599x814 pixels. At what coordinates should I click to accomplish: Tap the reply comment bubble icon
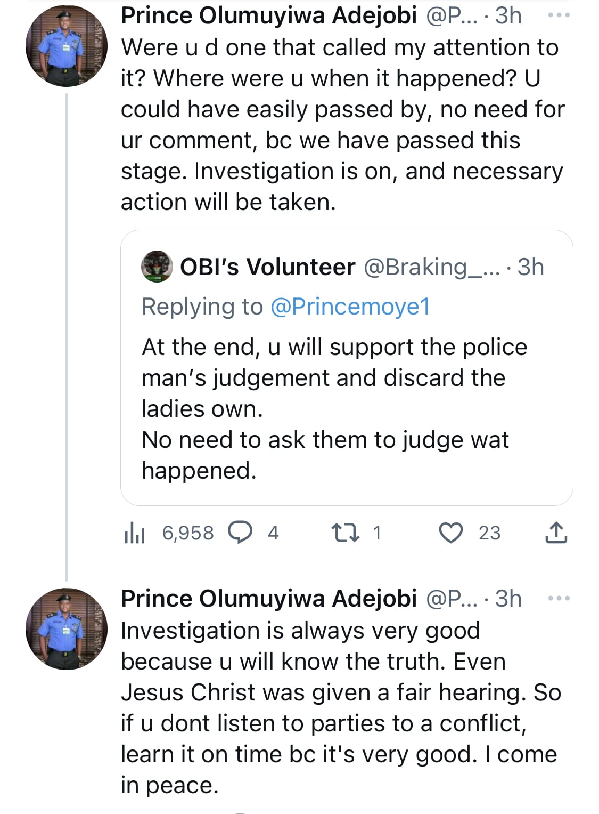[240, 532]
